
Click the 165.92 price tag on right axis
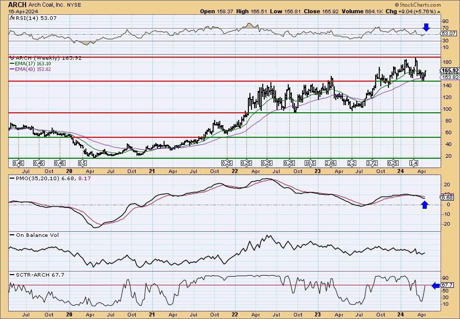point(450,70)
